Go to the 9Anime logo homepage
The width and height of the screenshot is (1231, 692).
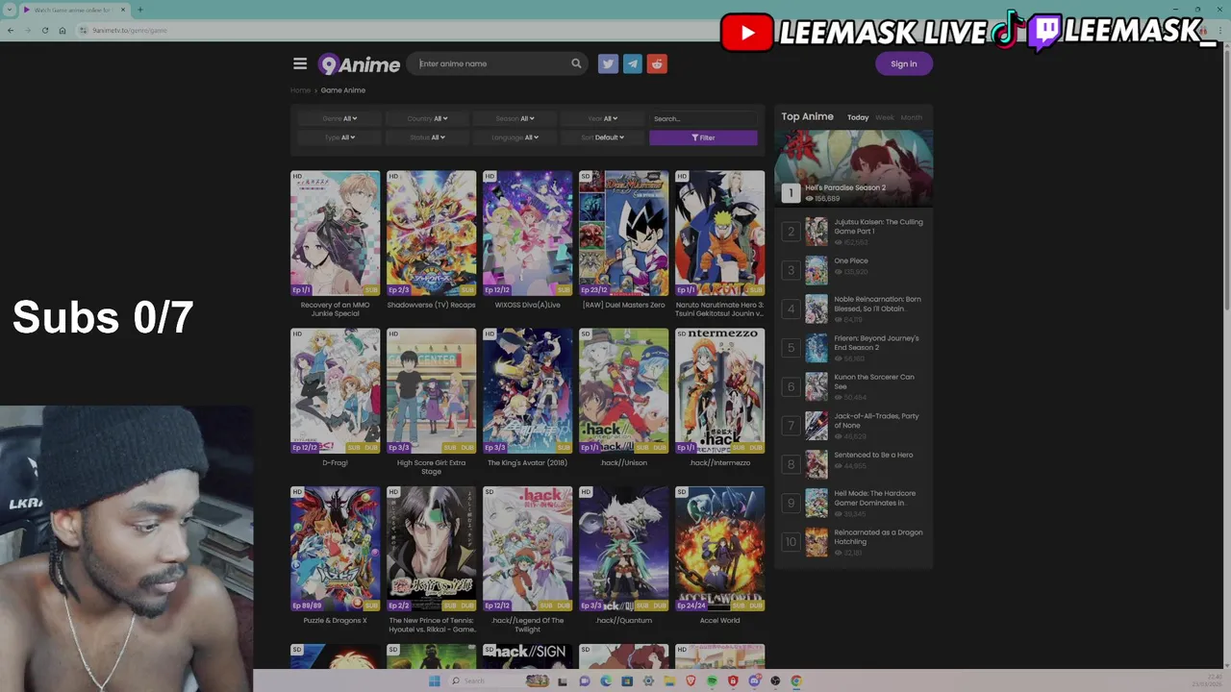tap(359, 64)
